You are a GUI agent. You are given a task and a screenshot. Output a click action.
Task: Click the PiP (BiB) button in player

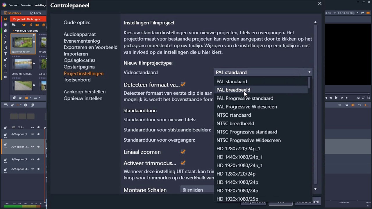358,98
